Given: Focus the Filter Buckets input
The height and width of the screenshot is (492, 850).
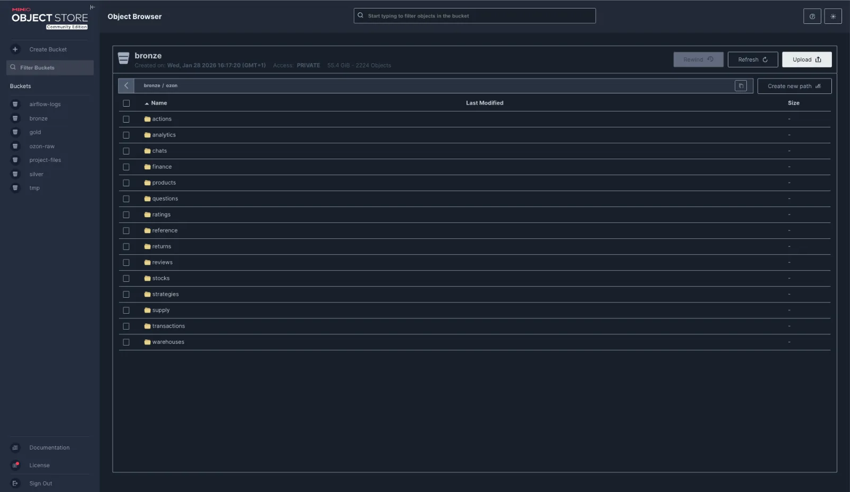Looking at the screenshot, I should 50,67.
